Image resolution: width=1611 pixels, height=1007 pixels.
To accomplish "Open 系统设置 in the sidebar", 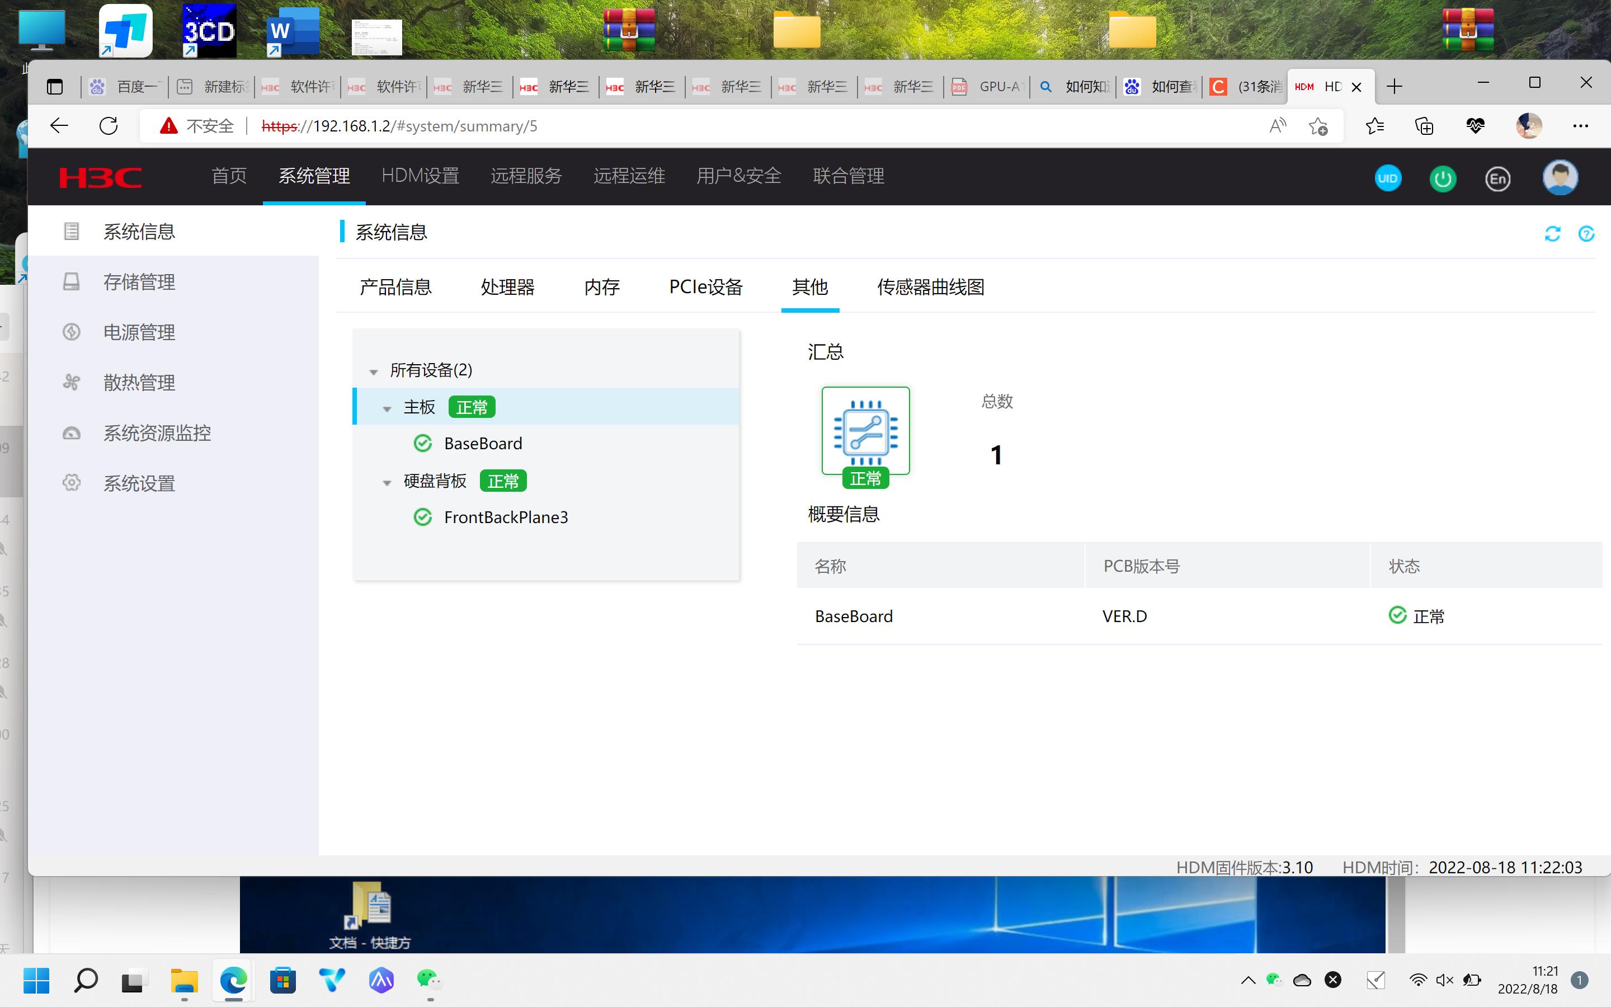I will point(139,483).
